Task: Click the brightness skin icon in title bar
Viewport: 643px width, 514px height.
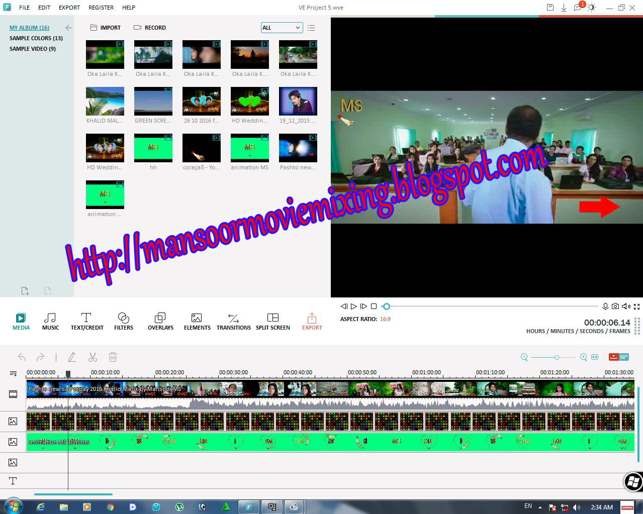Action: pos(592,7)
